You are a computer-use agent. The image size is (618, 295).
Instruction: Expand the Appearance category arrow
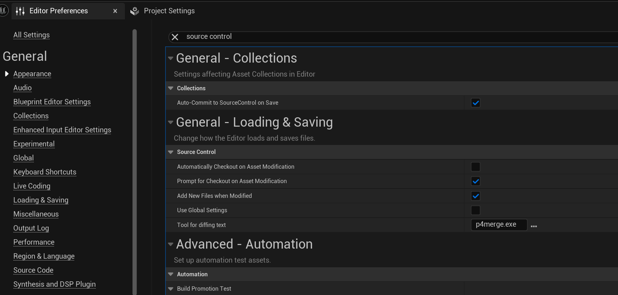click(x=6, y=74)
